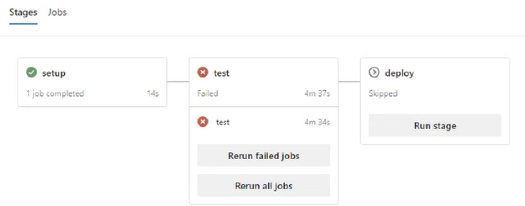Image resolution: width=525 pixels, height=206 pixels.
Task: Click the Failed status label under test
Action: coord(208,93)
